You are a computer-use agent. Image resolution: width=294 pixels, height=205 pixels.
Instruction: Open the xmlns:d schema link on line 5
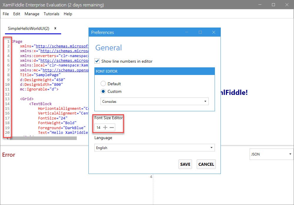pyautogui.click(x=64, y=61)
